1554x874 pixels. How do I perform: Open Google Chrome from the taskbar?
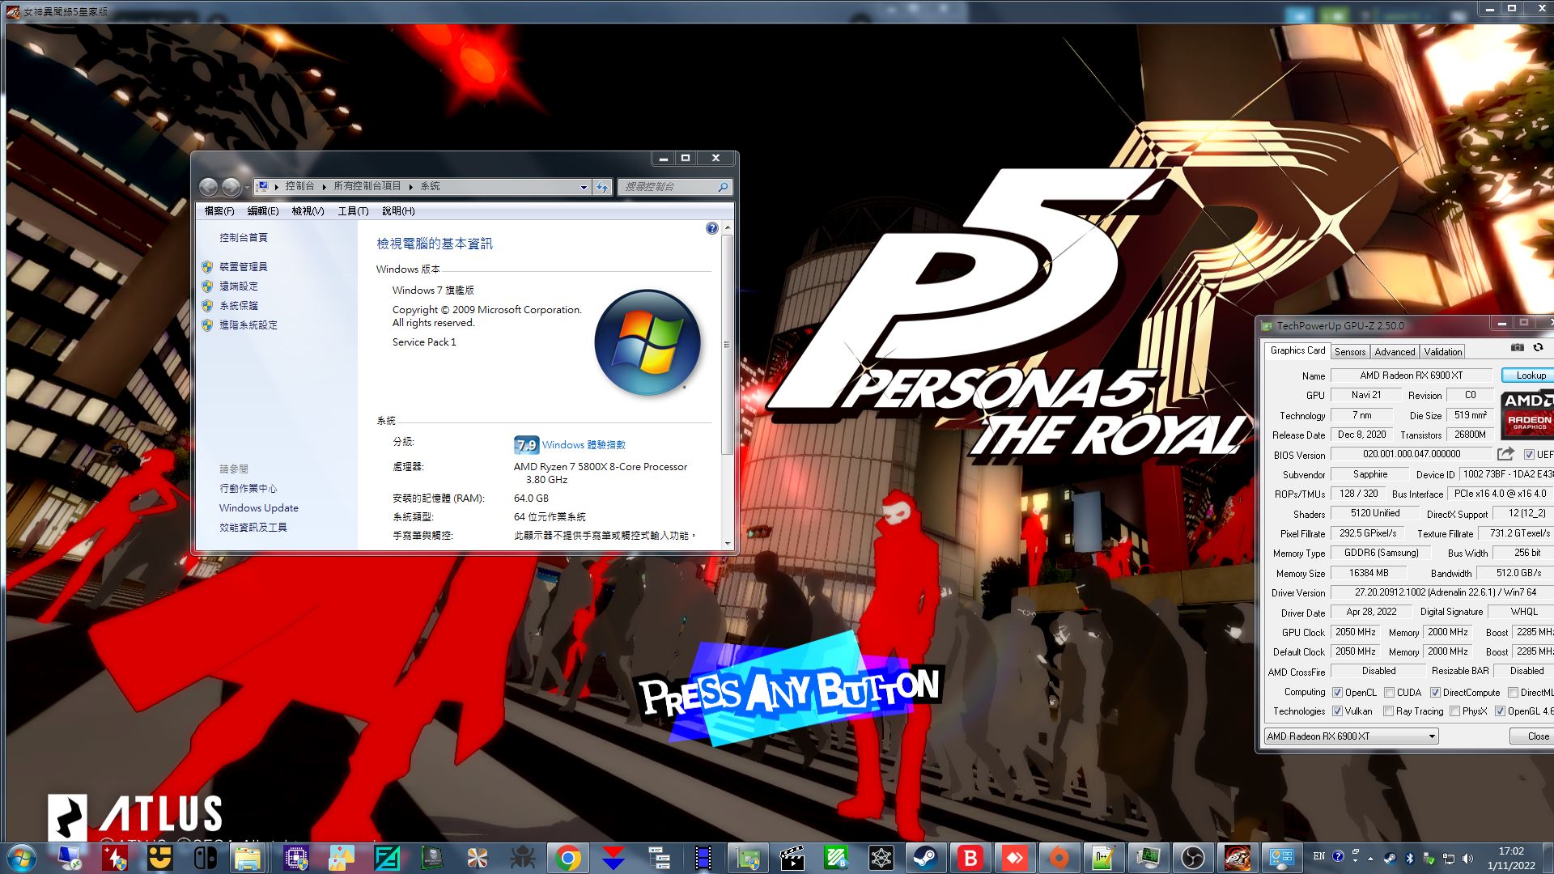568,858
